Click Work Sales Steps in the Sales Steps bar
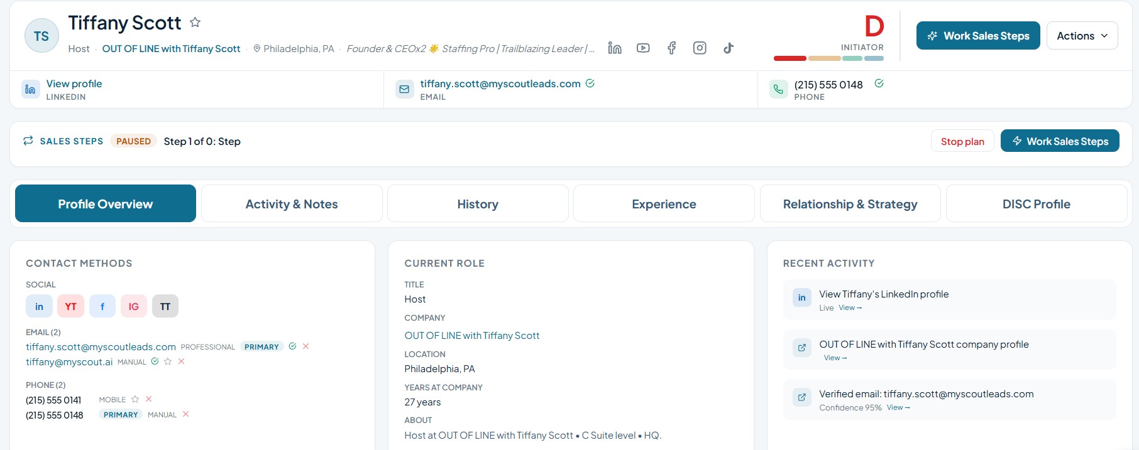The width and height of the screenshot is (1139, 450). 1060,141
